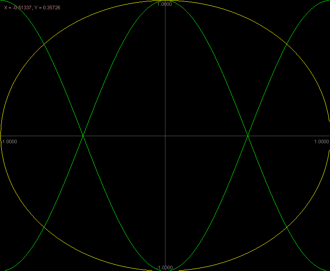Click lower-left intersection of green curve and yellow ellipse

43,228
